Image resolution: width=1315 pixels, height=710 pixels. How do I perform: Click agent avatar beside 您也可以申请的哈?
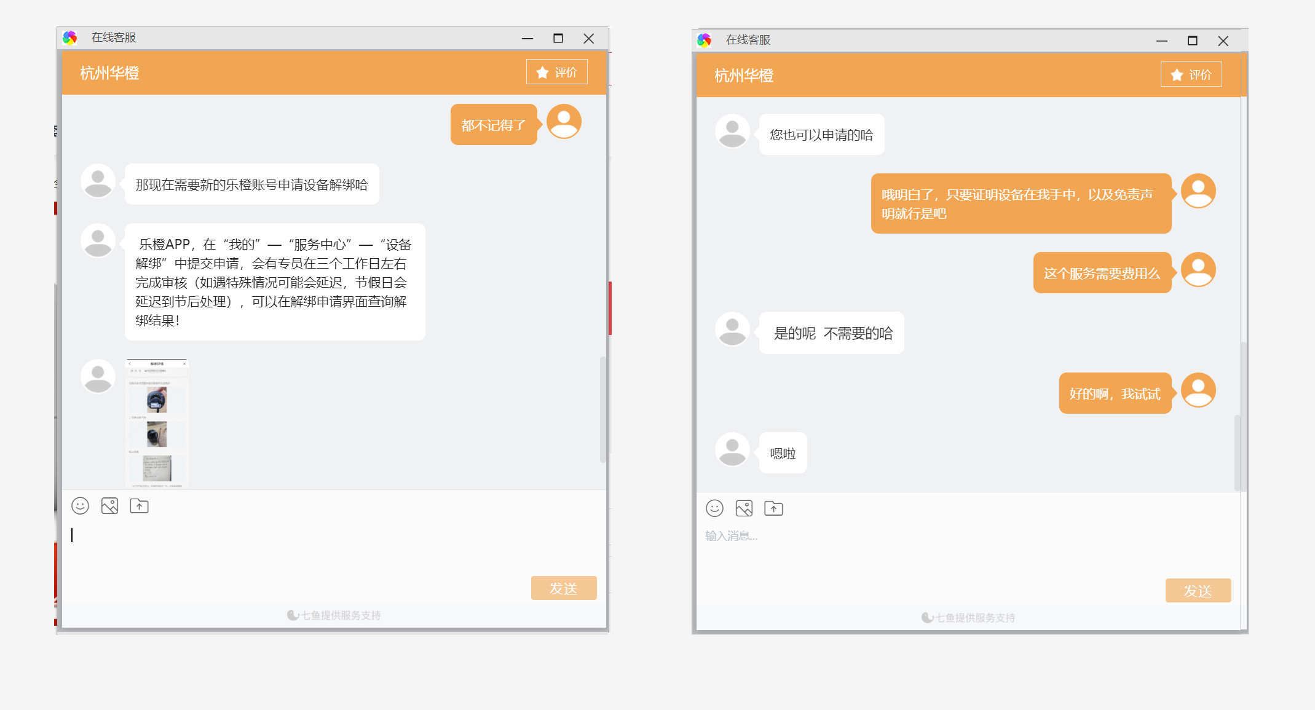pos(732,132)
